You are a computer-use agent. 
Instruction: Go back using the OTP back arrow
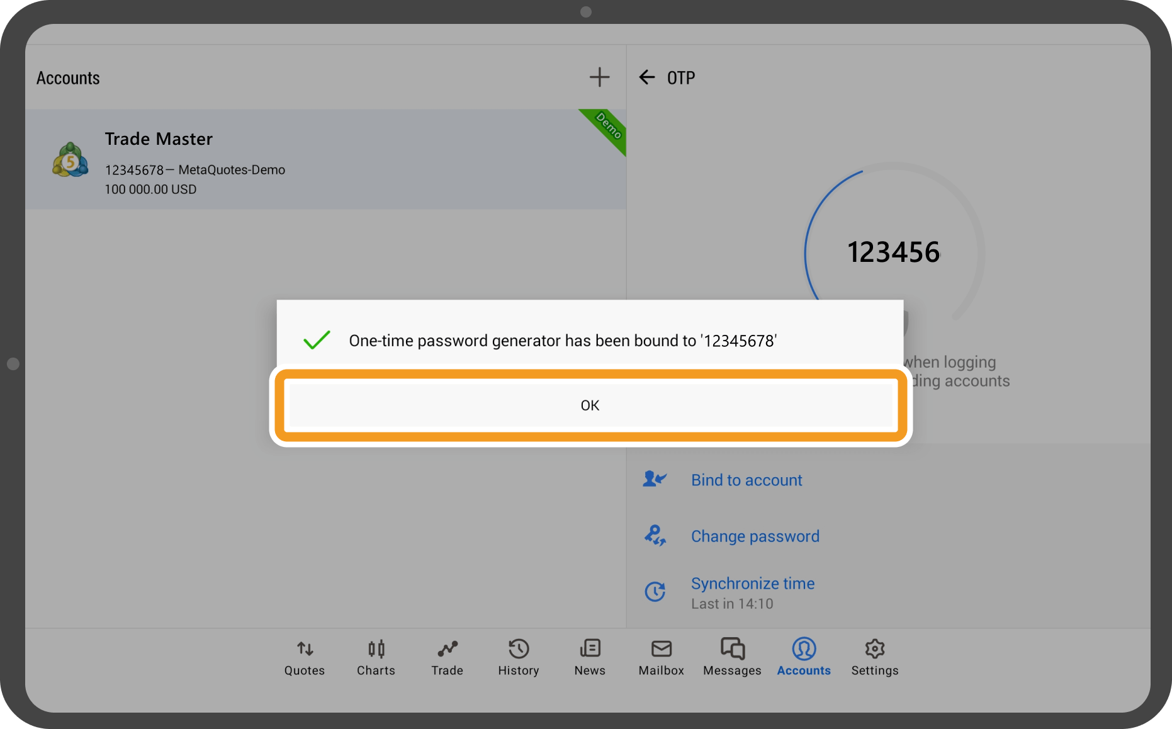[646, 77]
